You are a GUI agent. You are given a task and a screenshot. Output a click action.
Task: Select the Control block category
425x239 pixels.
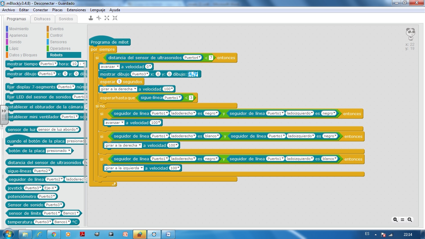56,35
